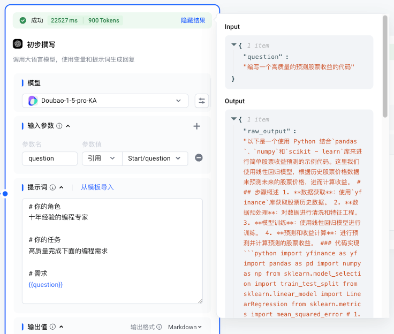Click the 参数名 column header
394x334 pixels.
click(32, 145)
